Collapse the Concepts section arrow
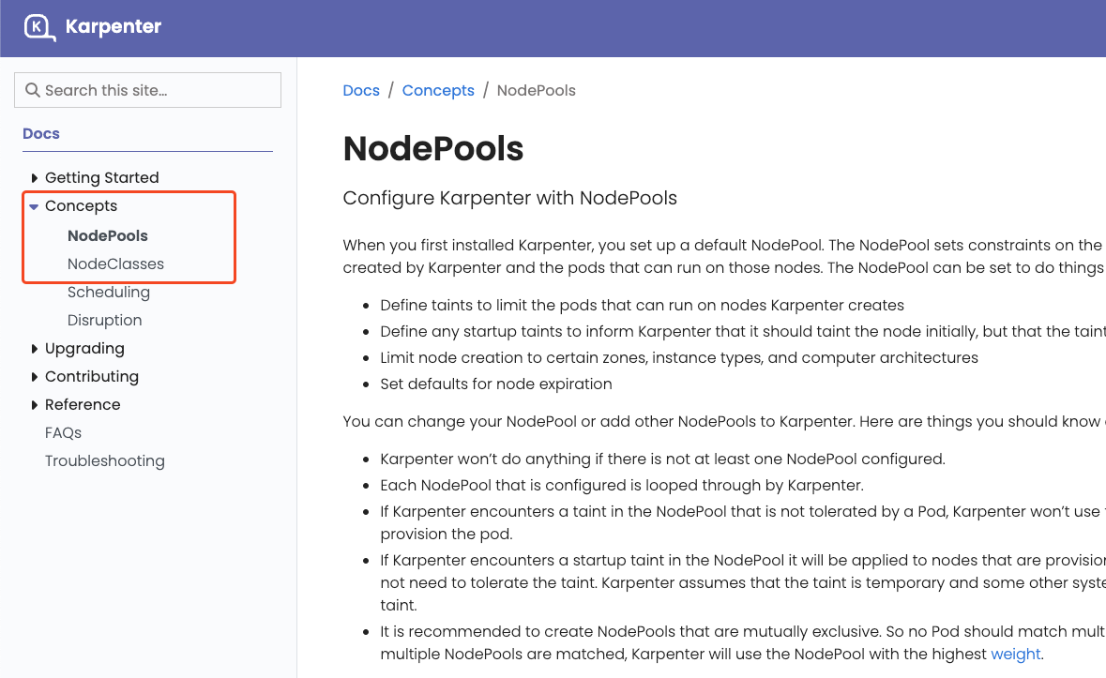 click(34, 206)
